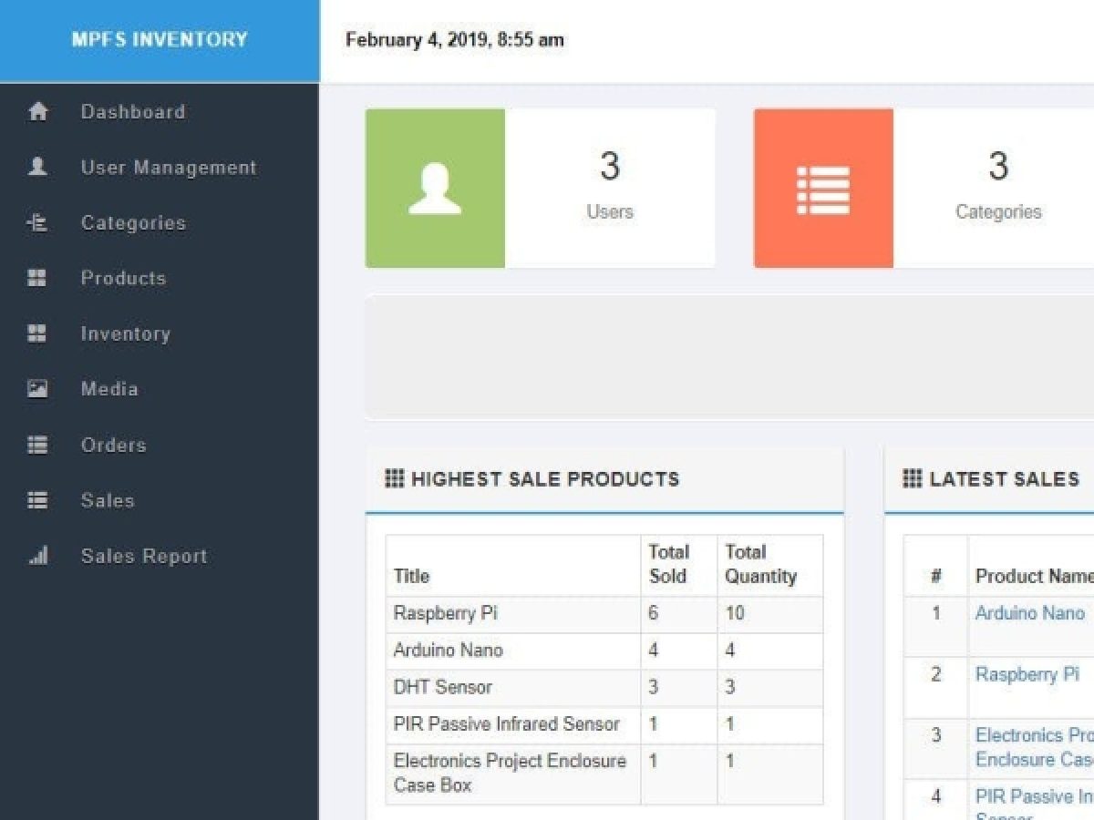Click the Categories tree icon in sidebar

pos(36,222)
